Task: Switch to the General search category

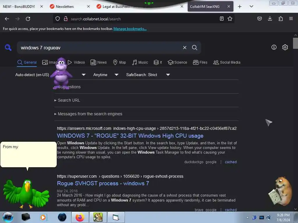Action: [x=27, y=62]
